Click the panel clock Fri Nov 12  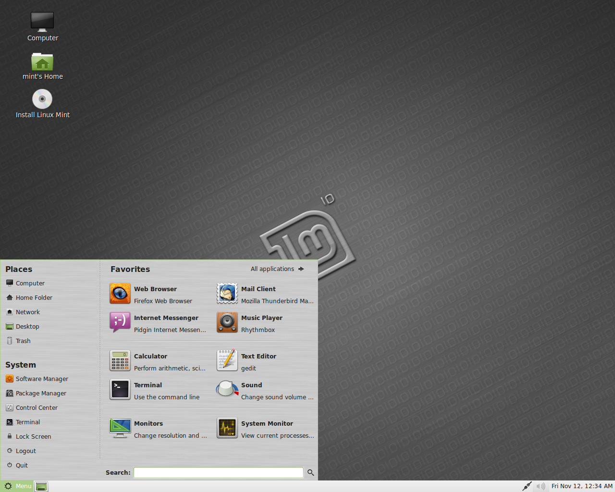[582, 486]
